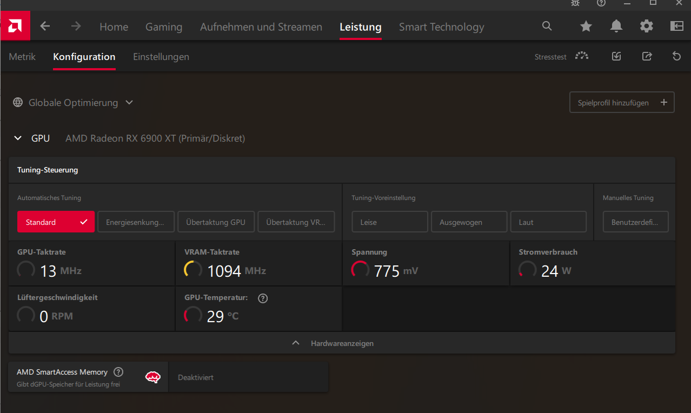Select Energiesenkung tuning option

click(136, 222)
